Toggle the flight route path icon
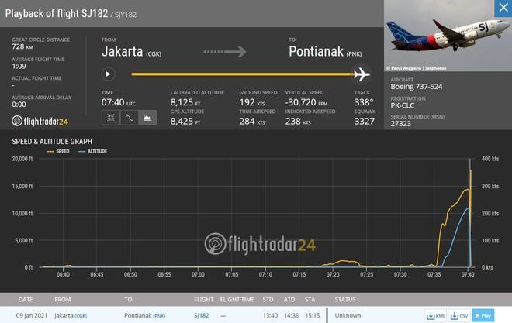Screen dimensions: 512x323 [x=130, y=118]
